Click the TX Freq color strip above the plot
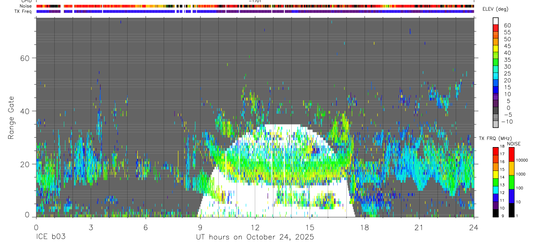The image size is (533, 246). point(255,11)
